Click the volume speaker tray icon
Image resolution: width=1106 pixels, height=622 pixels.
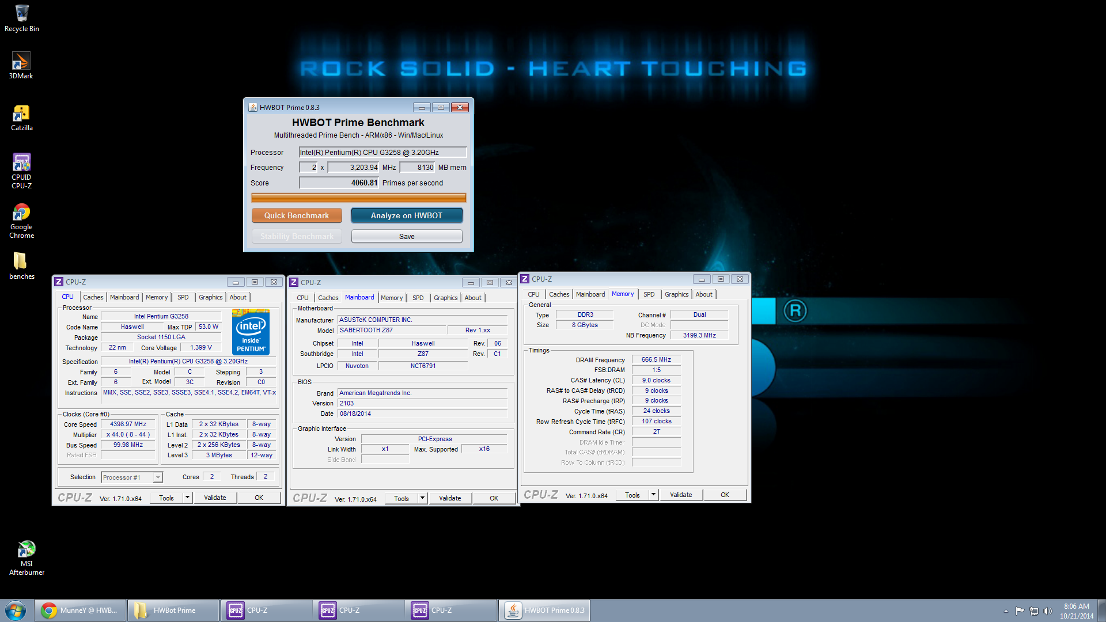[x=1047, y=611]
